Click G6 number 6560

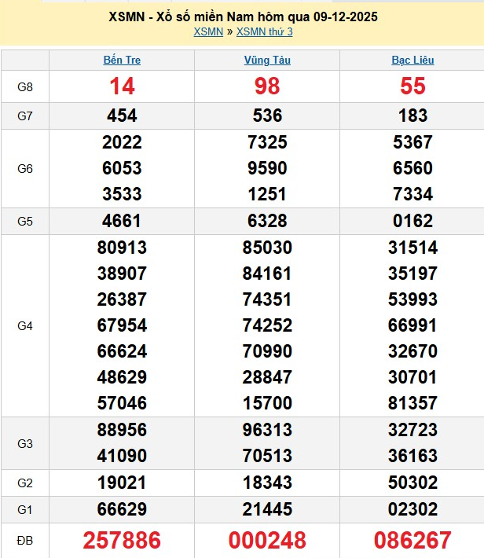pyautogui.click(x=412, y=168)
